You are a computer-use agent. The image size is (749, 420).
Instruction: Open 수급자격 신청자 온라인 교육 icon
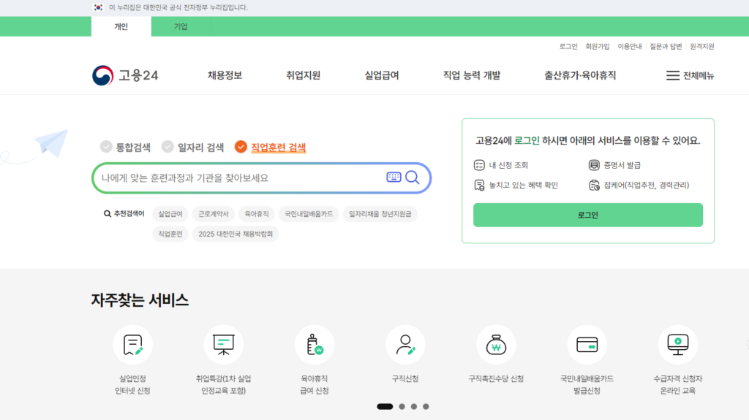click(678, 345)
